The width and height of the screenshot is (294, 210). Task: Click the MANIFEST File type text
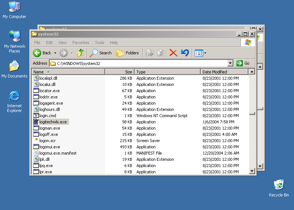149,153
